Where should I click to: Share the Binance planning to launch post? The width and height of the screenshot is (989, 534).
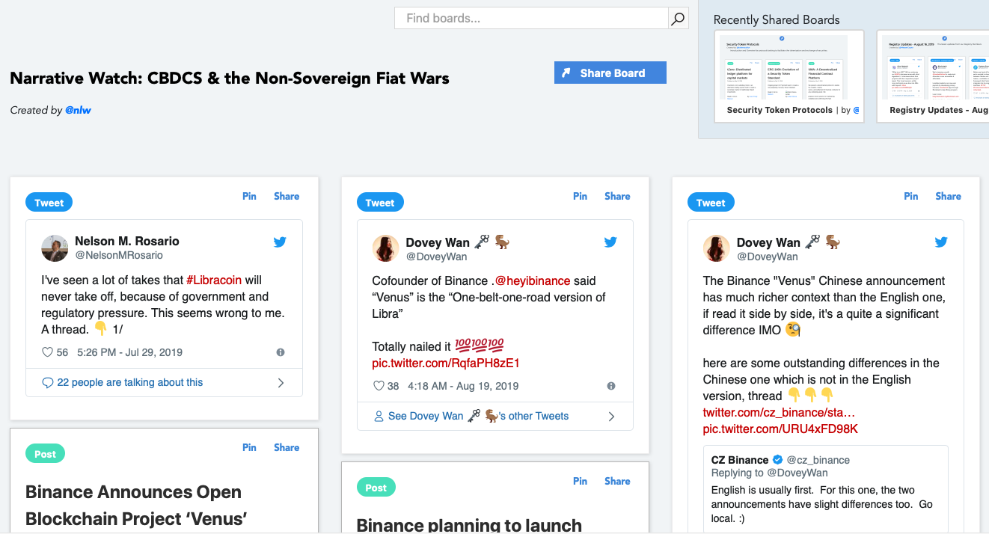coord(617,481)
